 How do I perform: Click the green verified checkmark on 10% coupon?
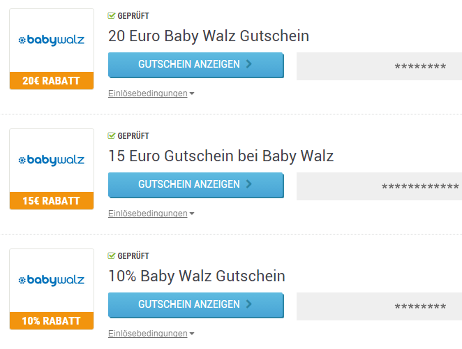112,255
